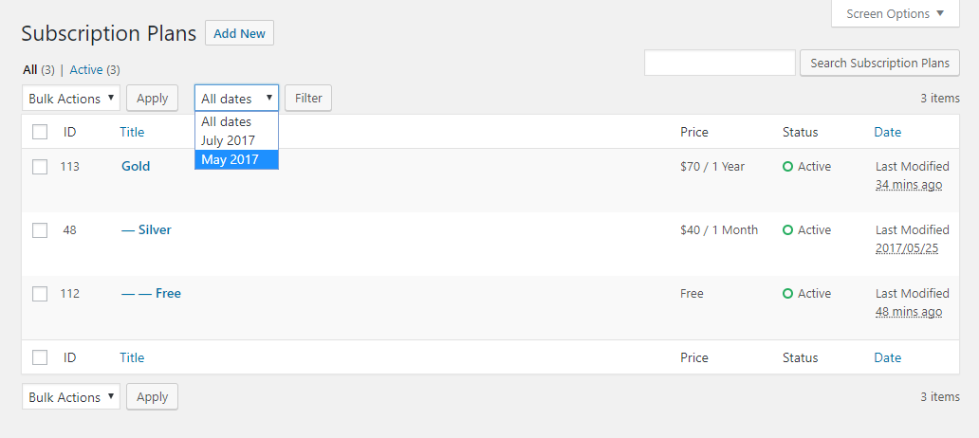Image resolution: width=979 pixels, height=438 pixels.
Task: Tick the checkbox for the Gold plan
Action: coord(40,167)
